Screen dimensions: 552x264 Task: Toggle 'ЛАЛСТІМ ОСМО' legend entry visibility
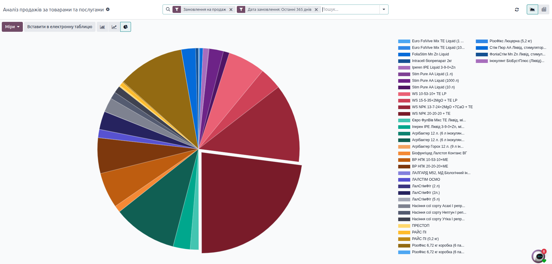[426, 179]
